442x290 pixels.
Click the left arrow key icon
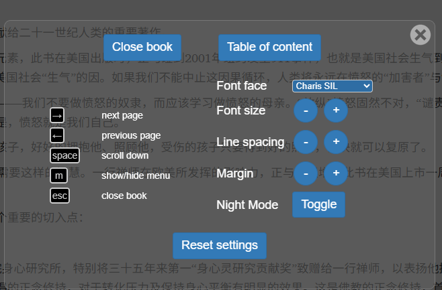pyautogui.click(x=57, y=136)
